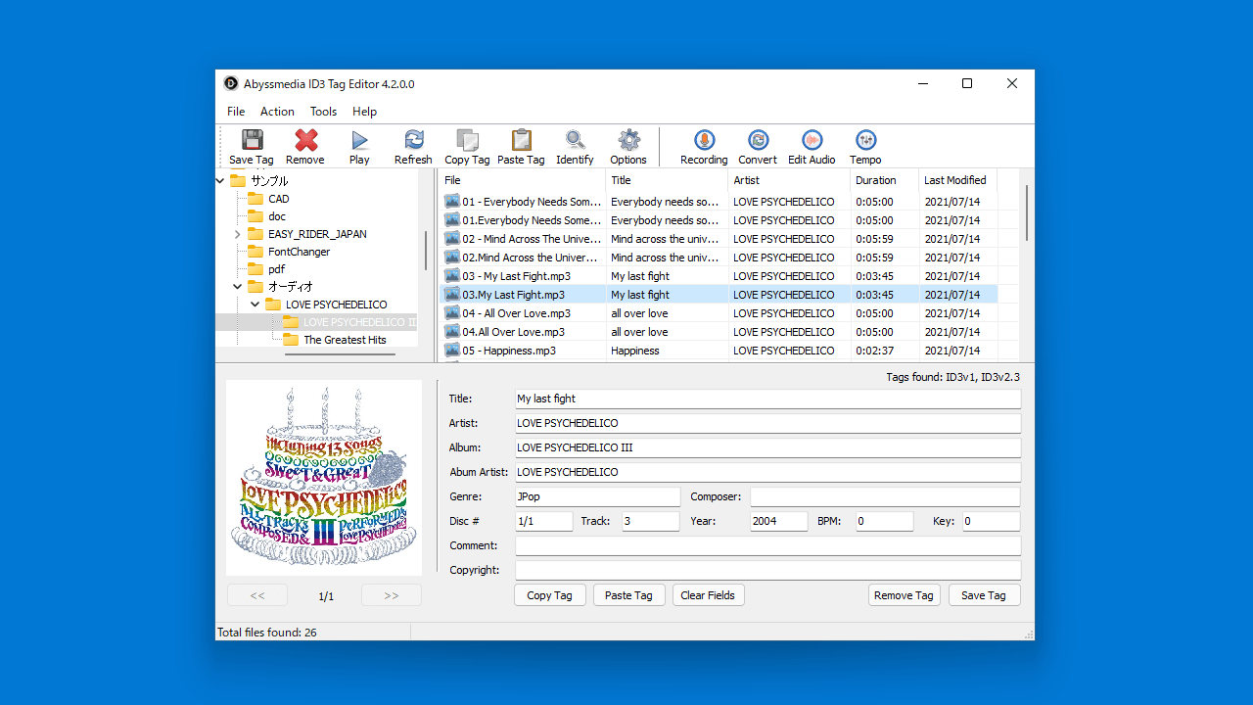Click the Comment input field

768,545
